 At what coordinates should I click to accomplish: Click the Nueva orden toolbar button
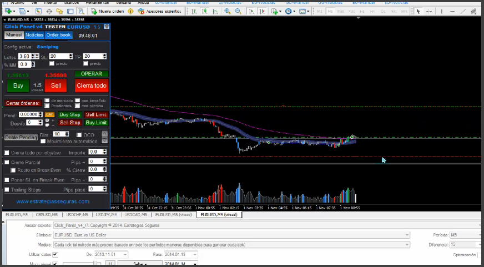pyautogui.click(x=108, y=11)
